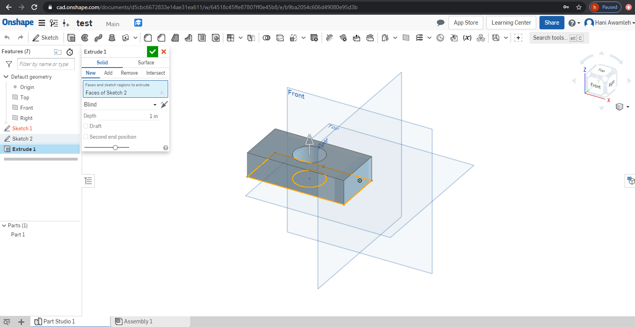This screenshot has height=327, width=635.
Task: Toggle opposite direction arrow next to Blind
Action: 164,104
